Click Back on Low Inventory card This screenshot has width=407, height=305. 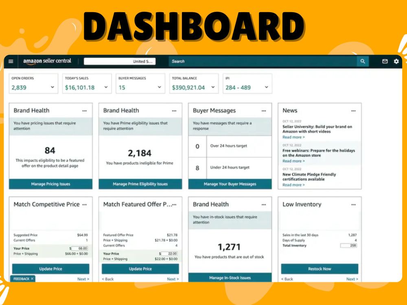click(x=287, y=279)
